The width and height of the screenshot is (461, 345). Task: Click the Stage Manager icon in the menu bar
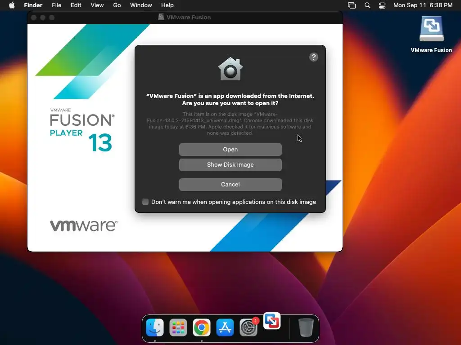coord(352,5)
